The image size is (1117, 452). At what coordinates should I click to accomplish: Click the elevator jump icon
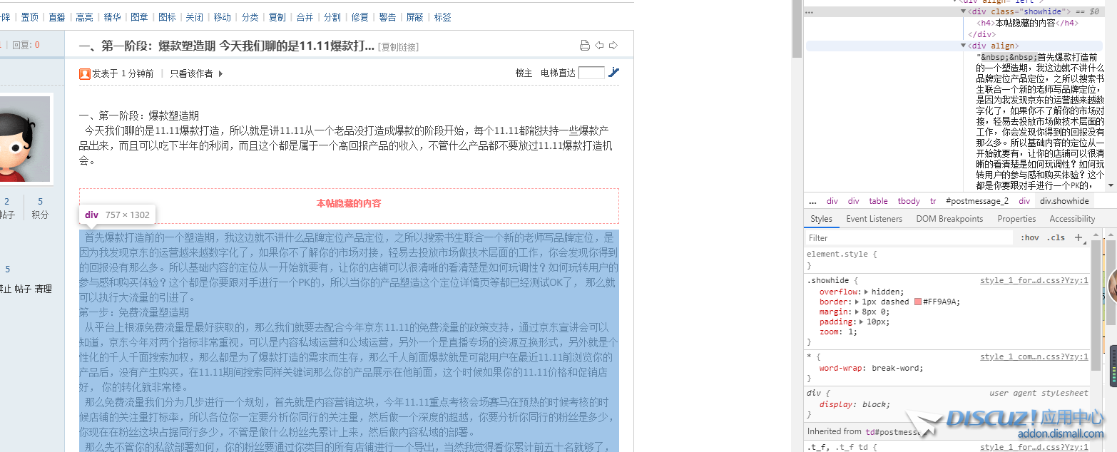click(613, 72)
